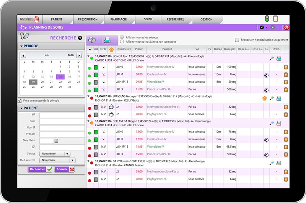Enable Séances en hospitalisation uniquement checkbox
306x203 pixels.
coord(237,40)
